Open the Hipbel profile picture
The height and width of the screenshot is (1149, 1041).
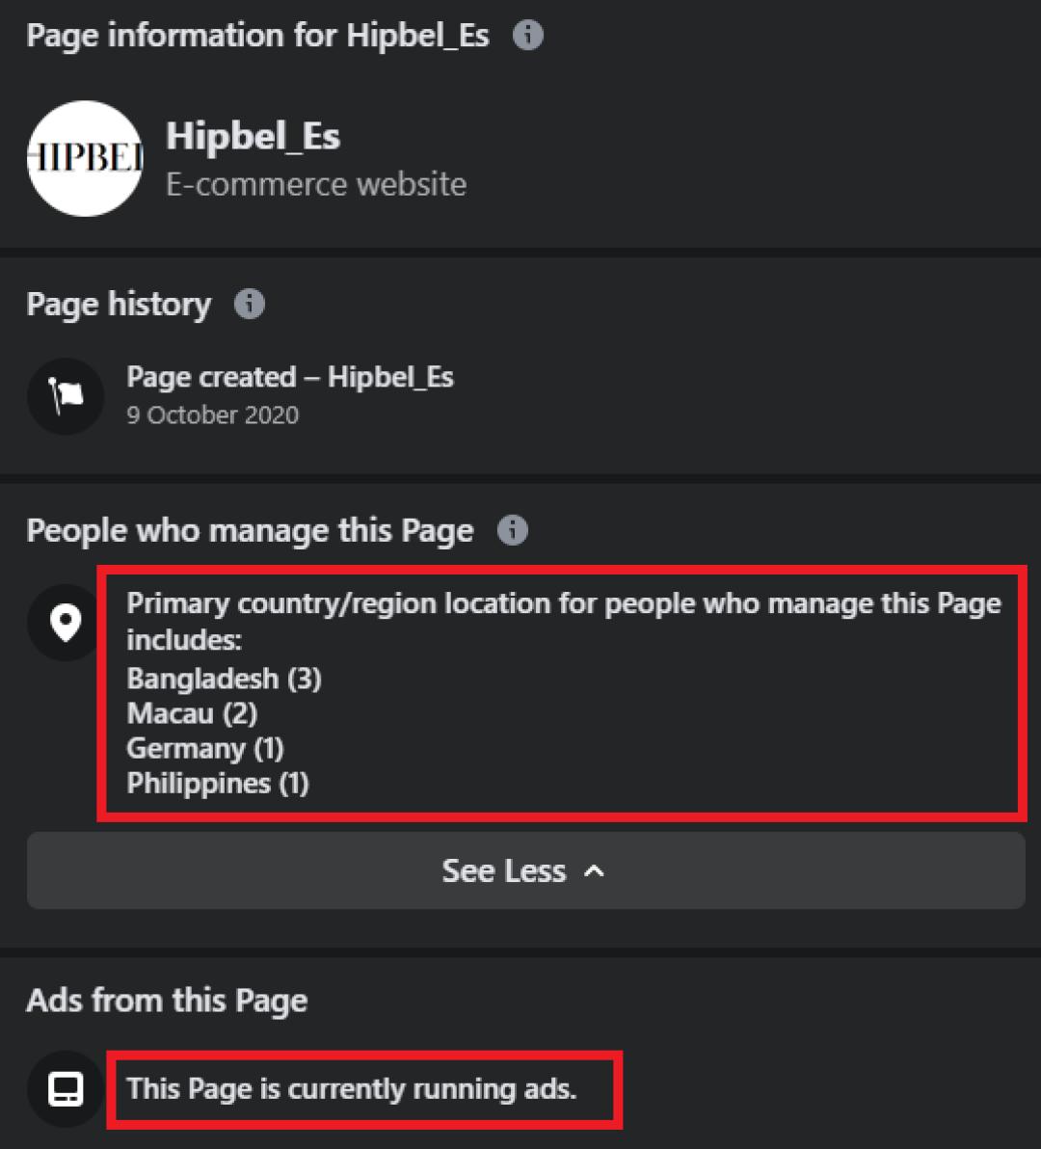(85, 159)
